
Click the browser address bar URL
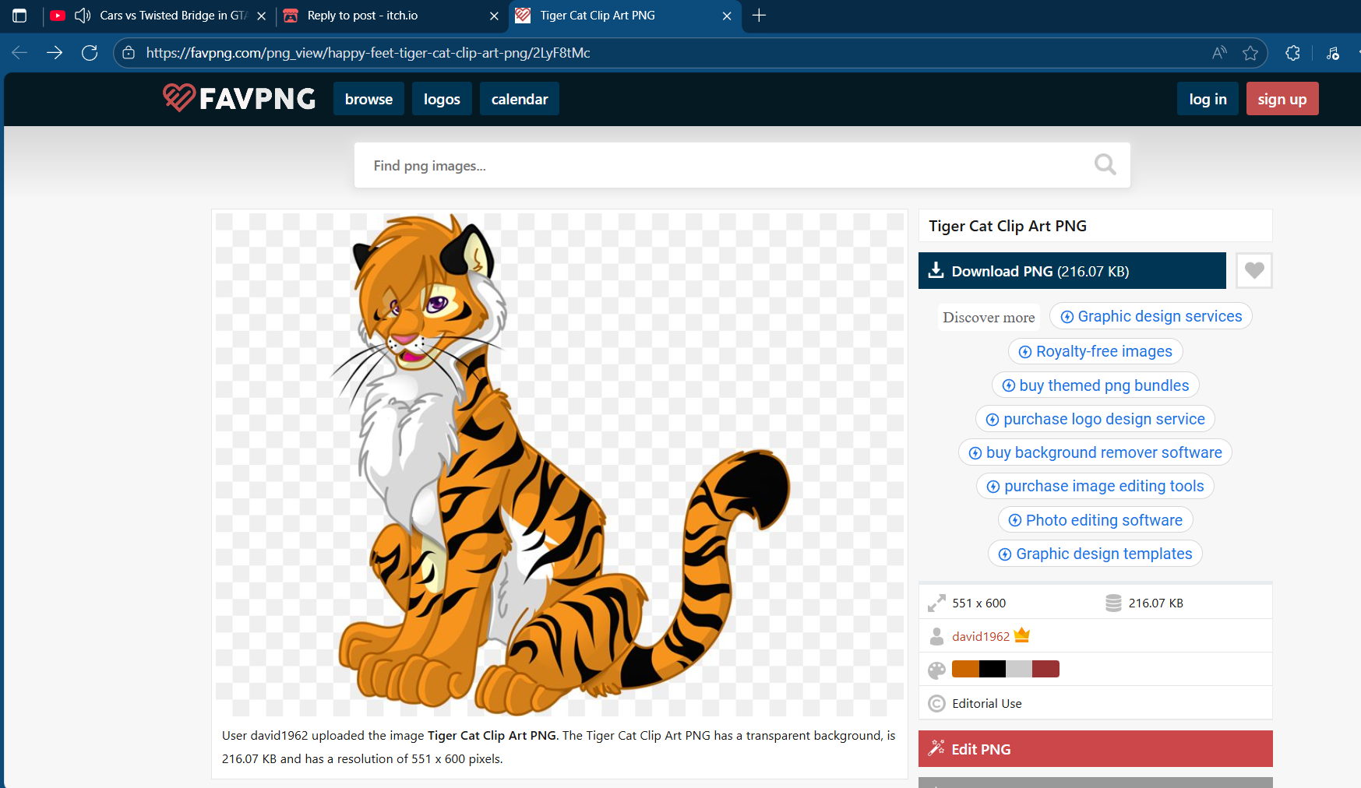click(368, 53)
